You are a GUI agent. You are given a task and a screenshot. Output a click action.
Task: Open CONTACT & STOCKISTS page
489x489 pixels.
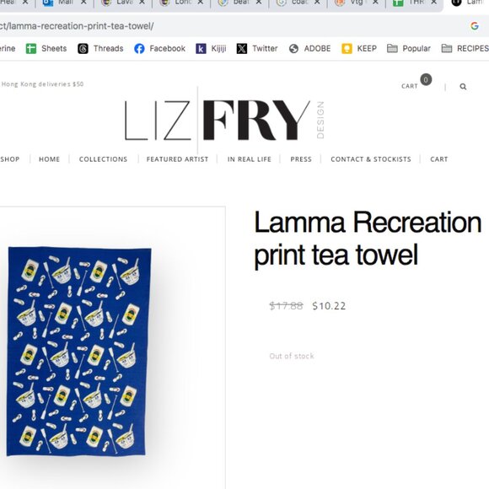tap(371, 159)
